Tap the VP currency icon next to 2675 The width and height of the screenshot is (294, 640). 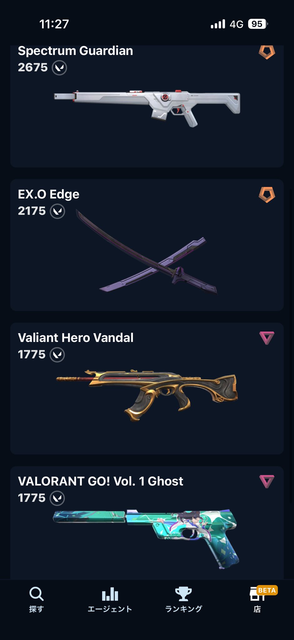click(x=59, y=67)
